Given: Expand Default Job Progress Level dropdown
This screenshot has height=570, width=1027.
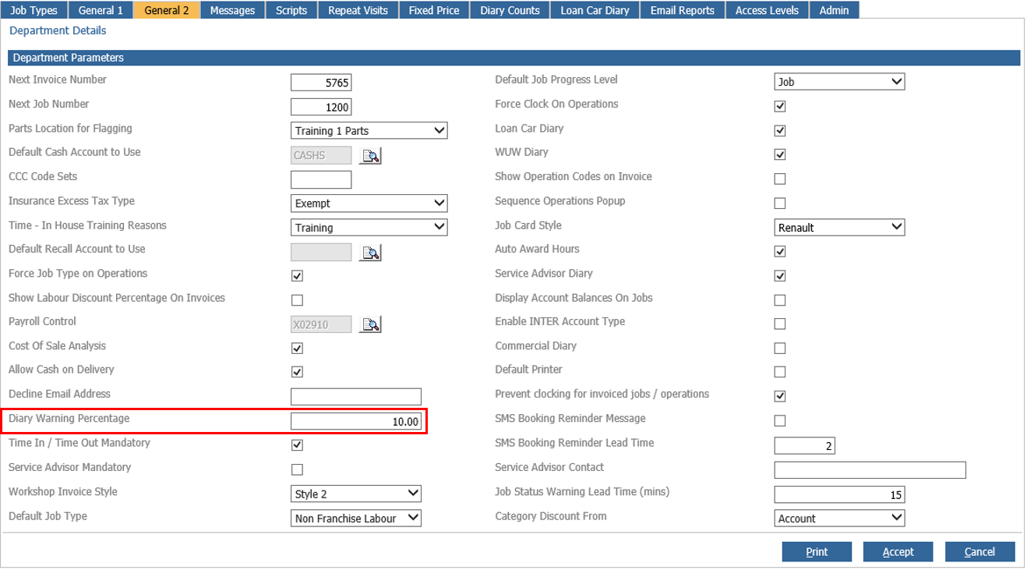Looking at the screenshot, I should [839, 81].
